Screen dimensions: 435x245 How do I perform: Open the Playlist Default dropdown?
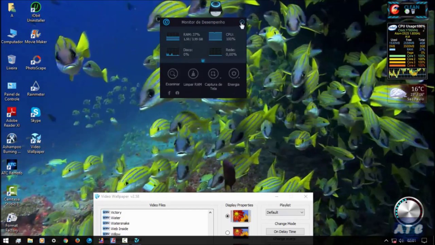pos(285,212)
